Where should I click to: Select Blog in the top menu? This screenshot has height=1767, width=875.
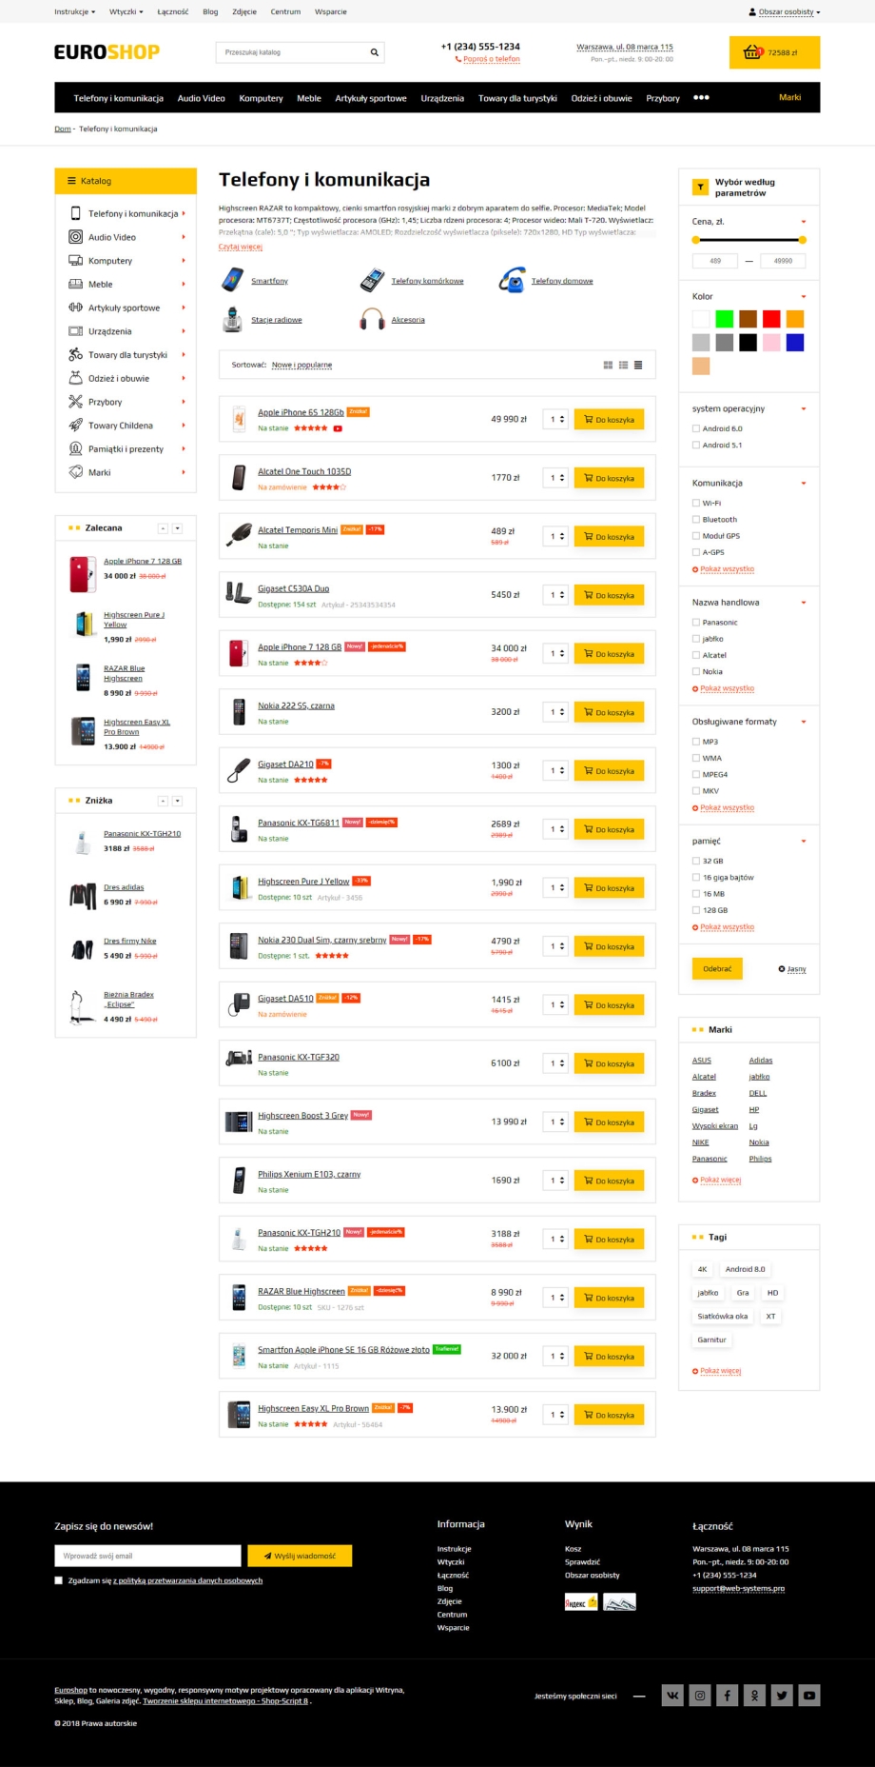click(x=210, y=12)
